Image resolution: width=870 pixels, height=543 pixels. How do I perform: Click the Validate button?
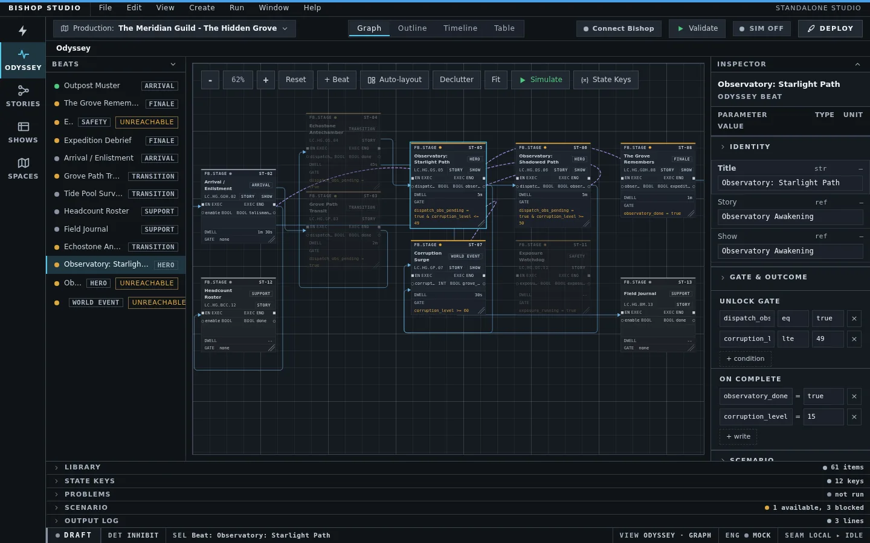click(x=698, y=28)
